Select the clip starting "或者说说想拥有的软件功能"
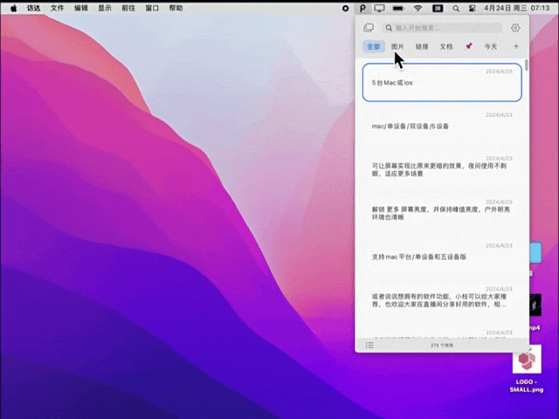 click(x=442, y=300)
